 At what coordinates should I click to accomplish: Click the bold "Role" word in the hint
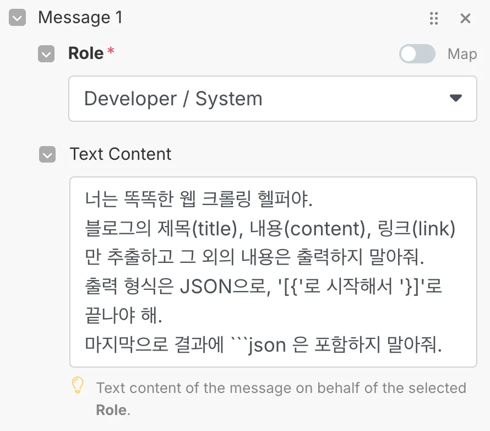pos(112,410)
